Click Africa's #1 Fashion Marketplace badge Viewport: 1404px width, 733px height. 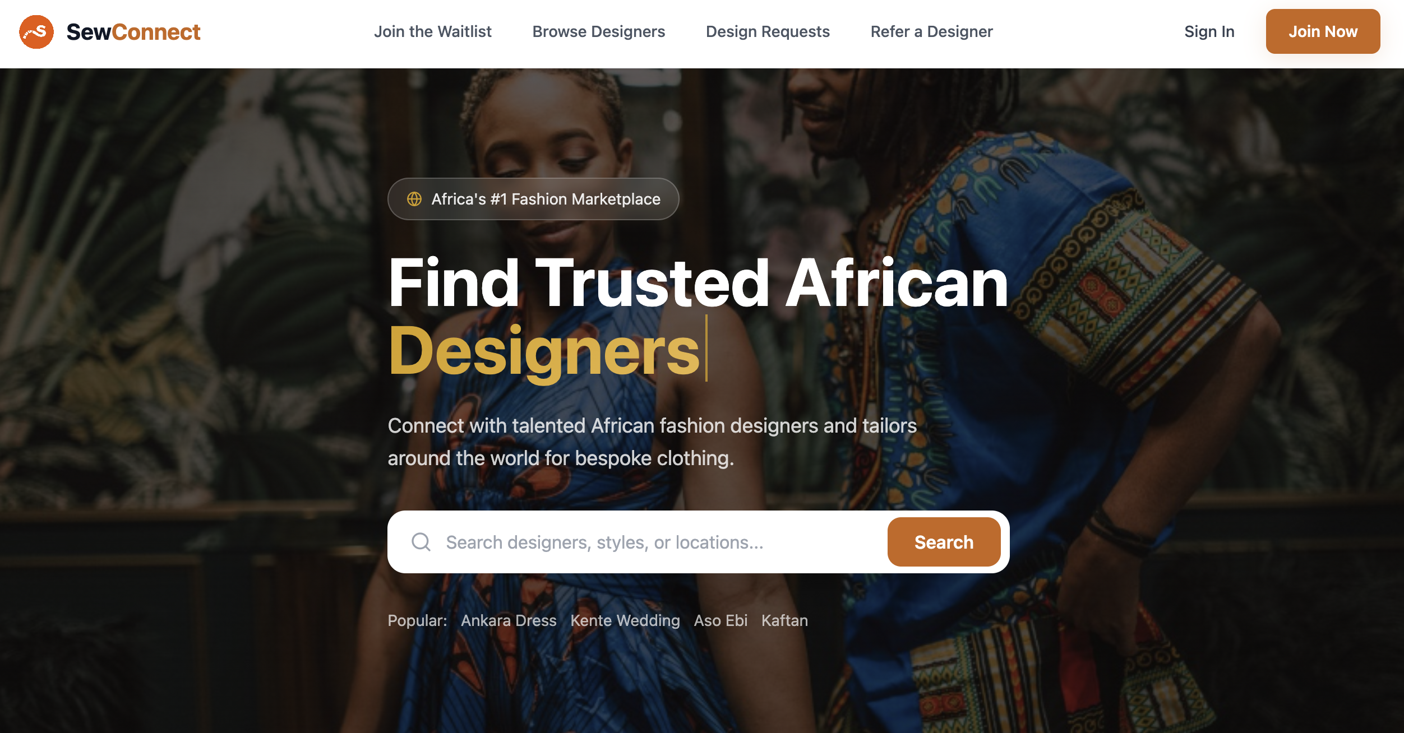533,199
